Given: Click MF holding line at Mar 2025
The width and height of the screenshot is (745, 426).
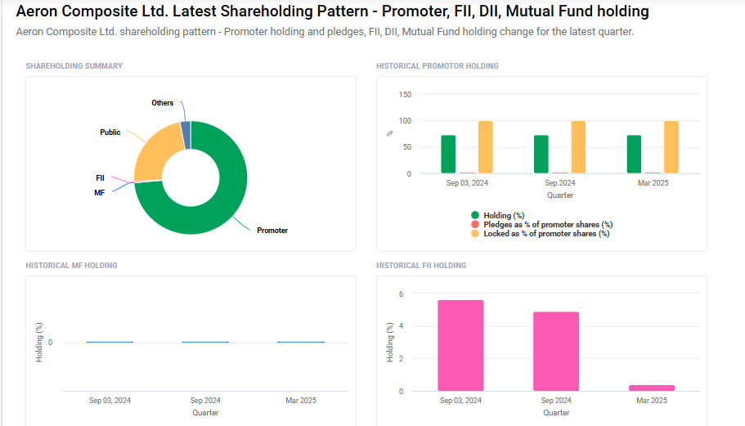Looking at the screenshot, I should [301, 342].
